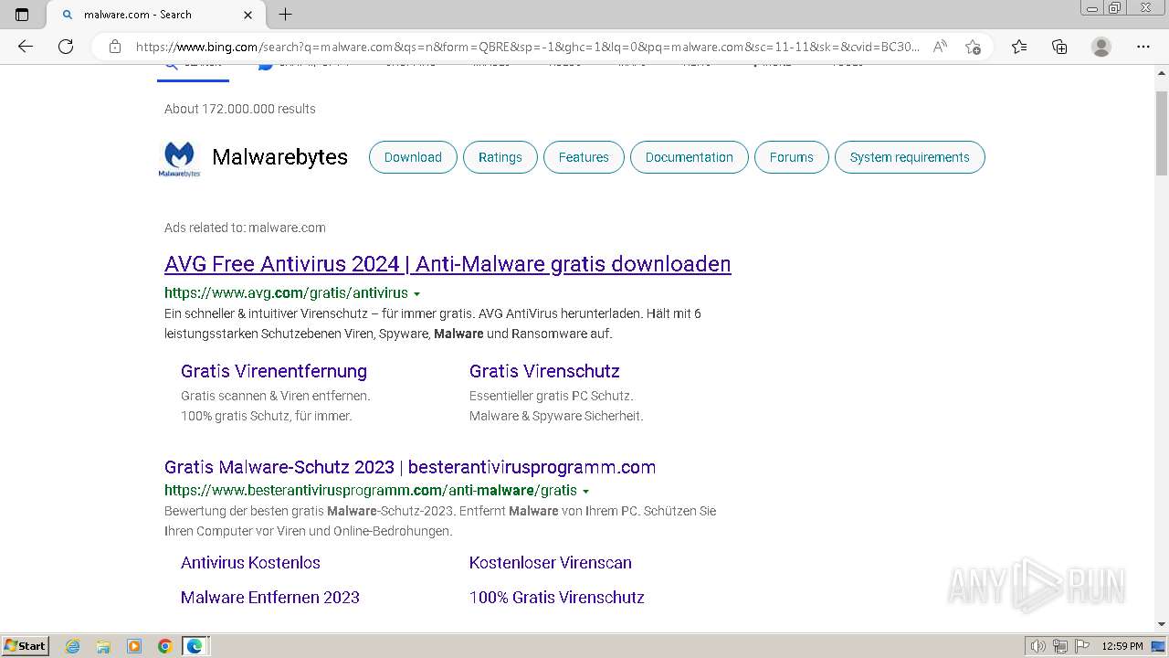1169x658 pixels.
Task: Open the tab actions menu icon
Action: coord(22,15)
